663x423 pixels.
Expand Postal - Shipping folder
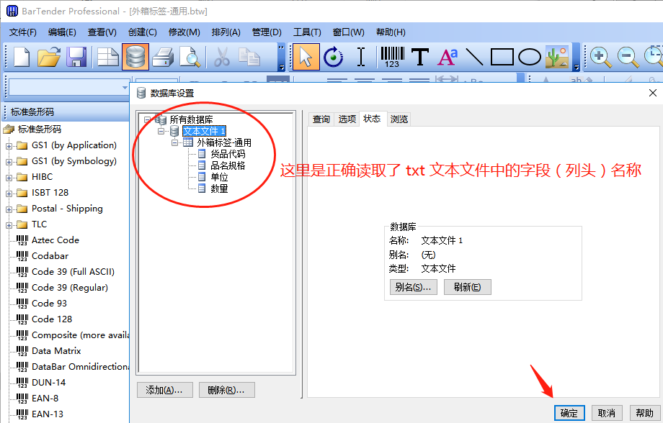coord(9,209)
